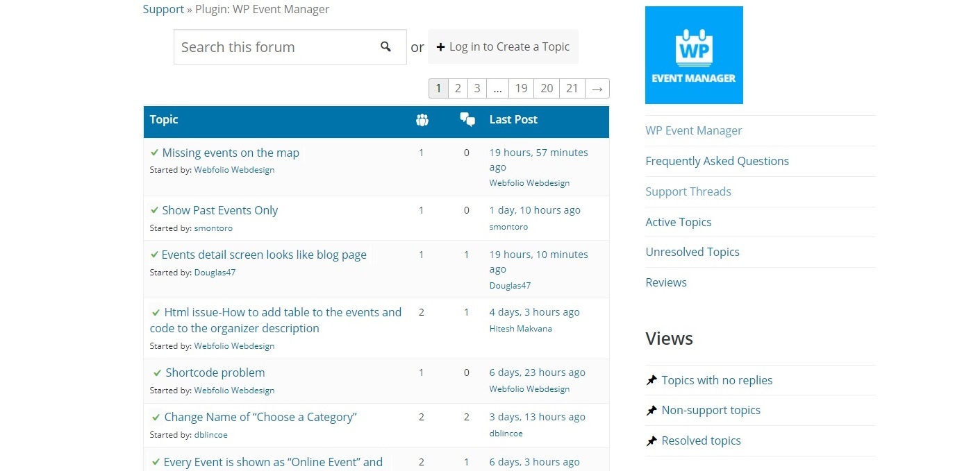Click the participants icon in table header
Screen dimensions: 971x471
(x=422, y=120)
